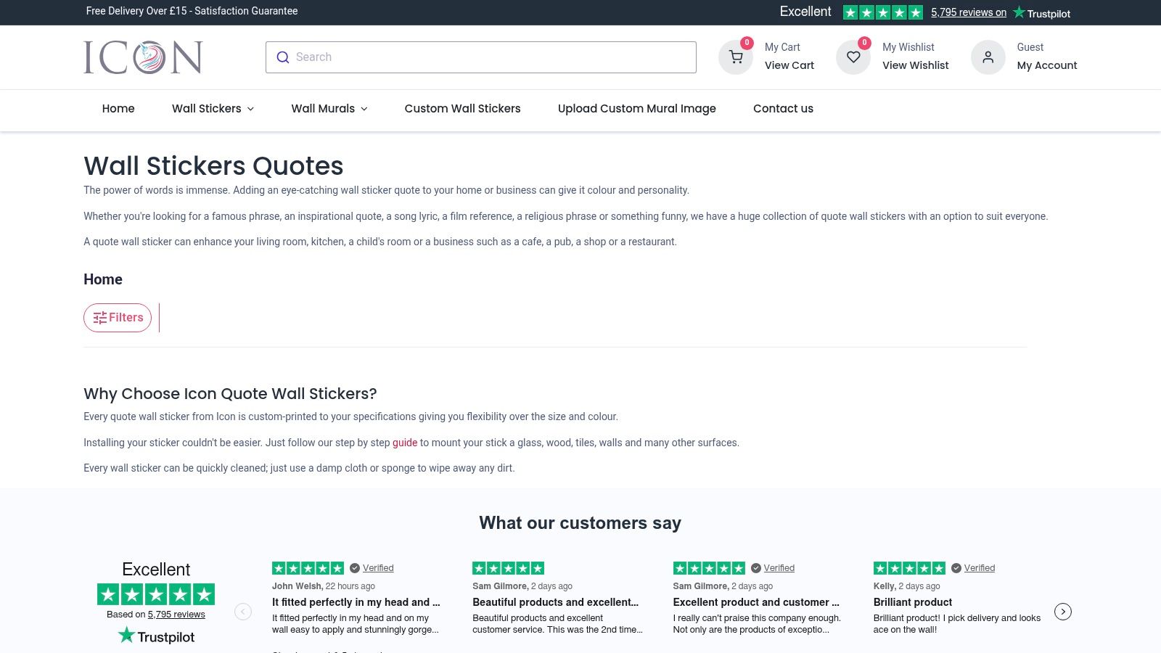Click John Welsh's review star rating
This screenshot has width=1161, height=653.
pos(308,568)
